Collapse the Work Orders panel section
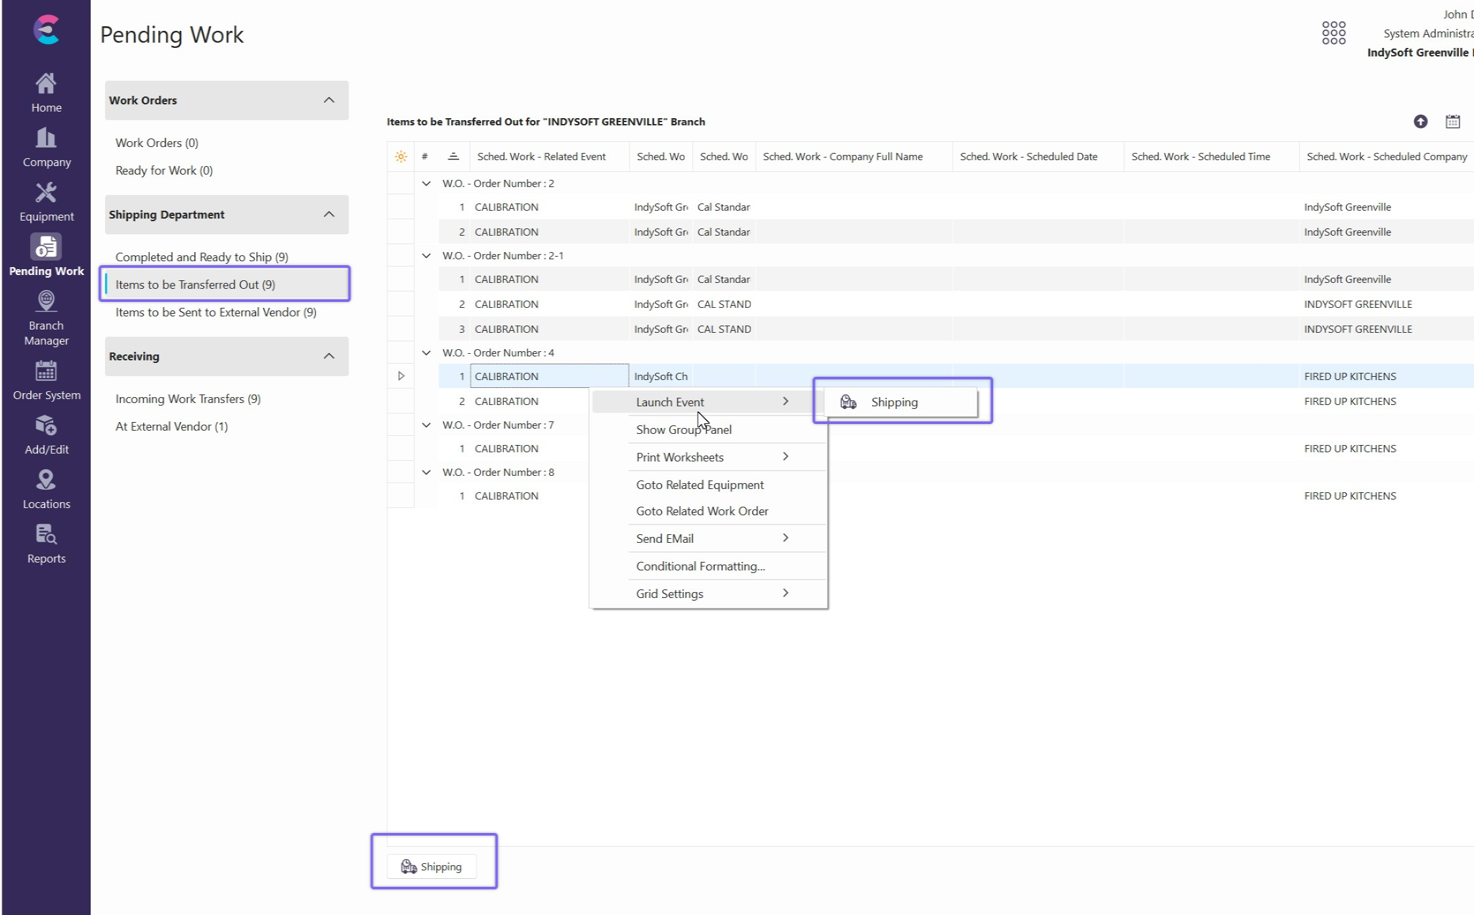Image resolution: width=1474 pixels, height=915 pixels. coord(329,100)
